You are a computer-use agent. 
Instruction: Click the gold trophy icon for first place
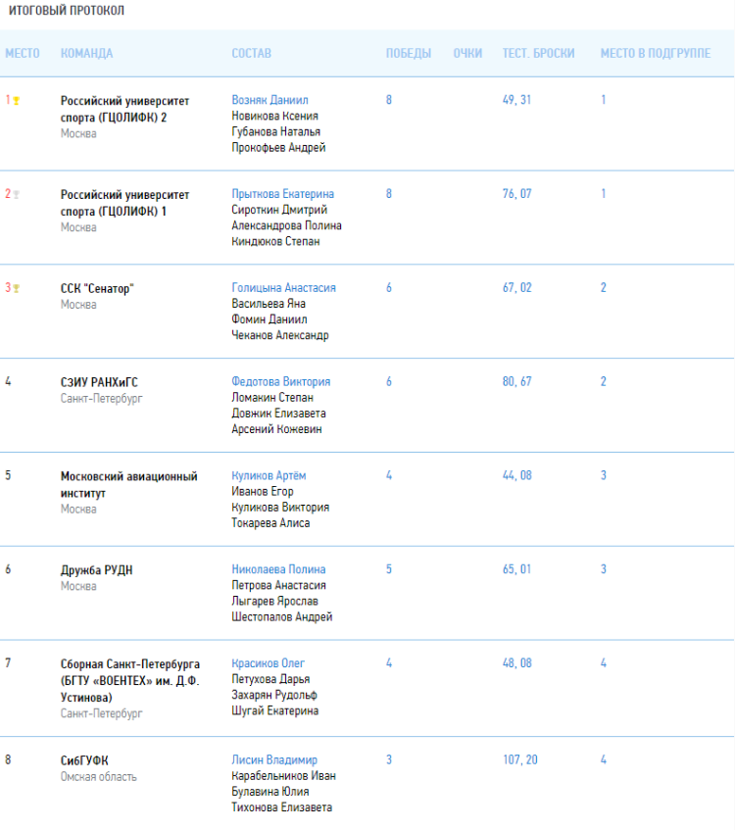16,100
